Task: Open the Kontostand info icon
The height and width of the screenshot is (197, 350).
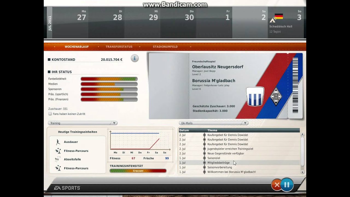Action: click(x=135, y=58)
